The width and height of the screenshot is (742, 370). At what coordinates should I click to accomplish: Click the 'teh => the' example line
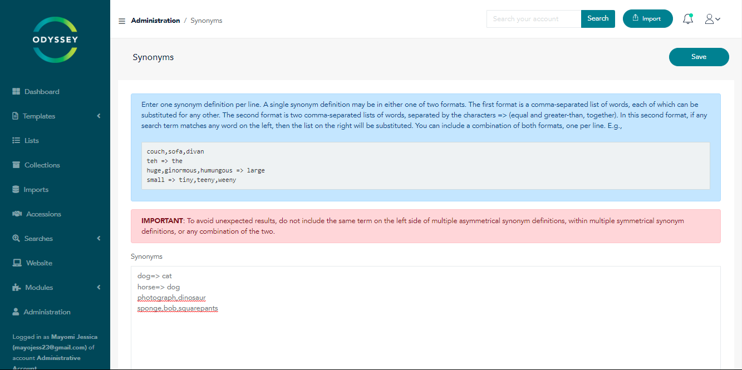click(x=165, y=161)
